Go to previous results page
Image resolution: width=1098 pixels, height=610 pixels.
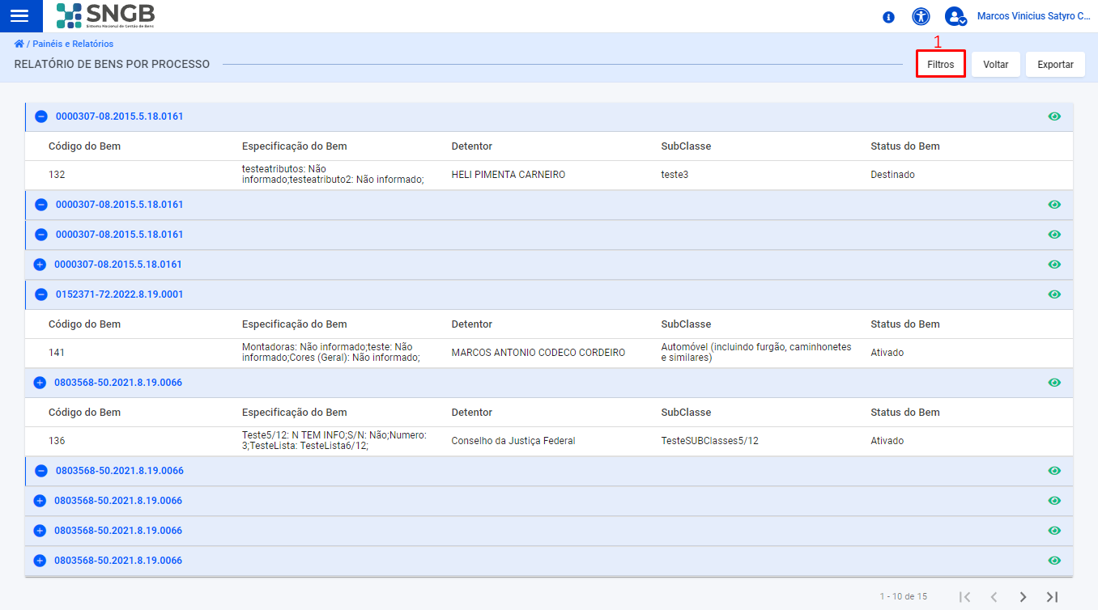(x=994, y=597)
